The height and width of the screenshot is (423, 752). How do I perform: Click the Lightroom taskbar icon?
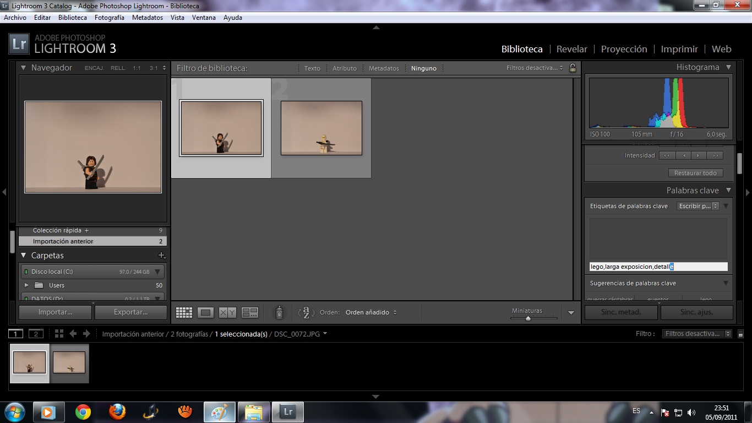287,412
